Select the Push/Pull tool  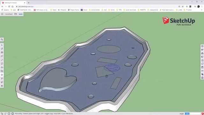pos(2,67)
